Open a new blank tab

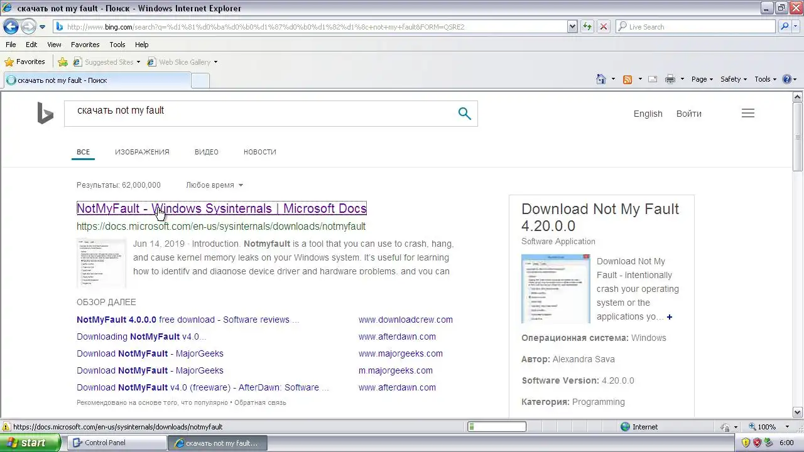(200, 80)
